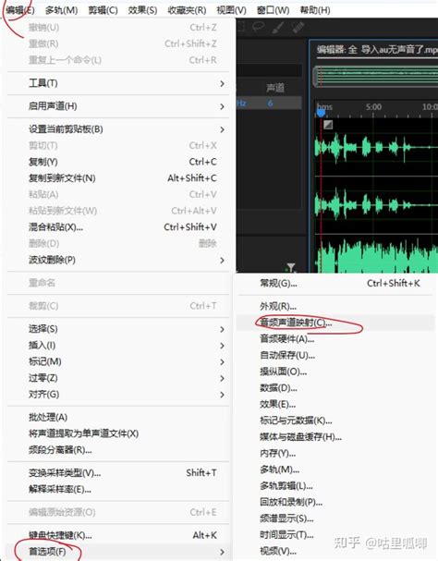
Task: Open 常规(G)... preferences
Action: coord(335,284)
